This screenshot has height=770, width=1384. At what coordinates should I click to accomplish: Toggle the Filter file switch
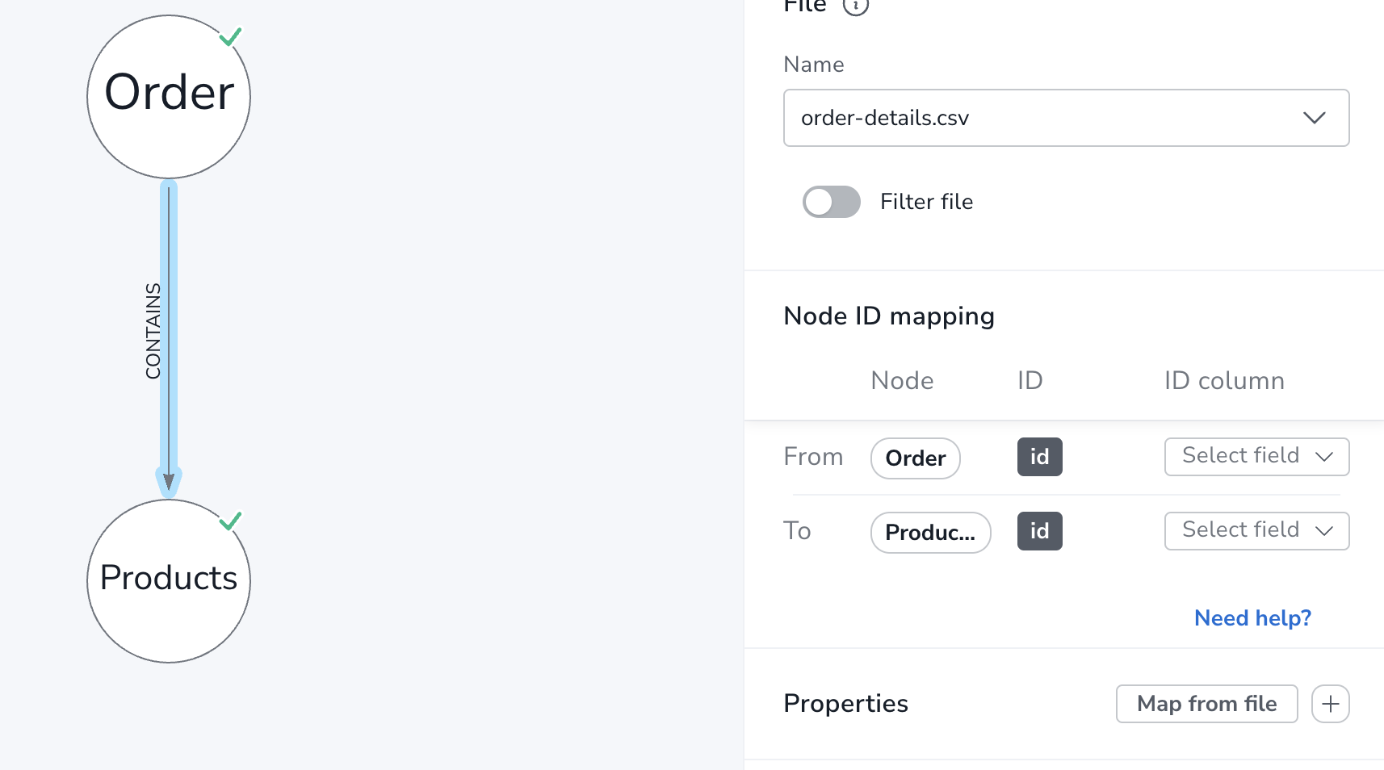point(831,202)
